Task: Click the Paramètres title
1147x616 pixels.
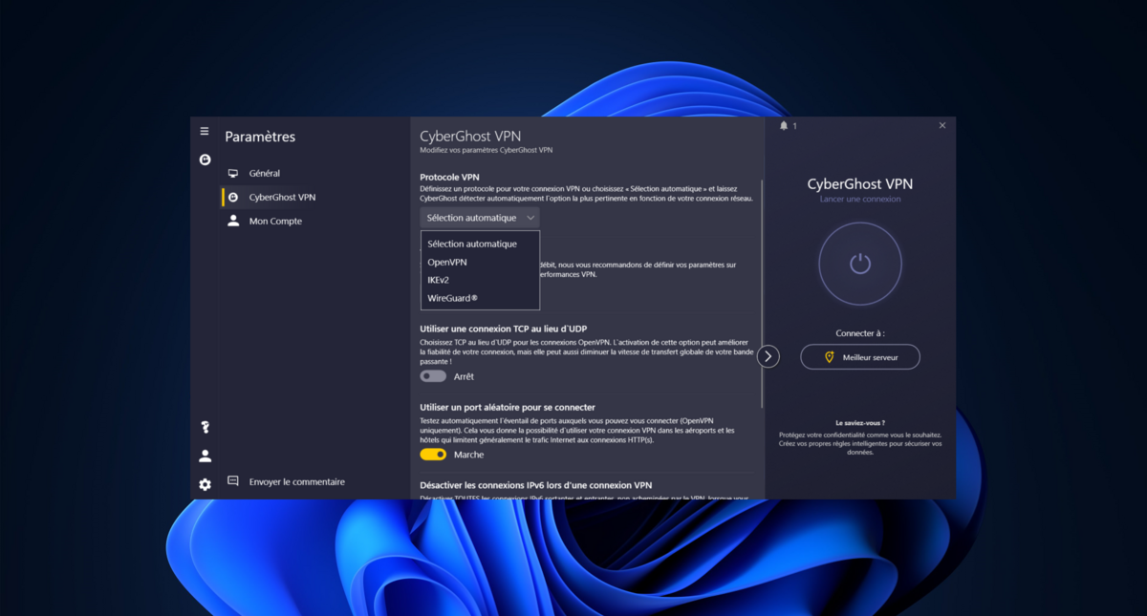Action: pyautogui.click(x=260, y=137)
